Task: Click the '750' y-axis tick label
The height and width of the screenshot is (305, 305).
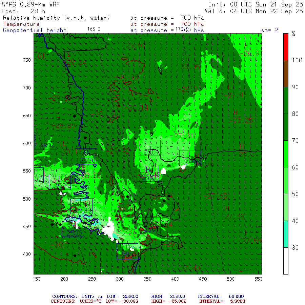Action: pyautogui.click(x=27, y=60)
